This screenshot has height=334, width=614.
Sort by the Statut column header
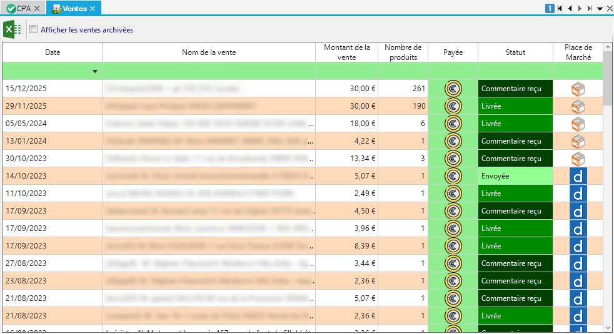[x=515, y=52]
